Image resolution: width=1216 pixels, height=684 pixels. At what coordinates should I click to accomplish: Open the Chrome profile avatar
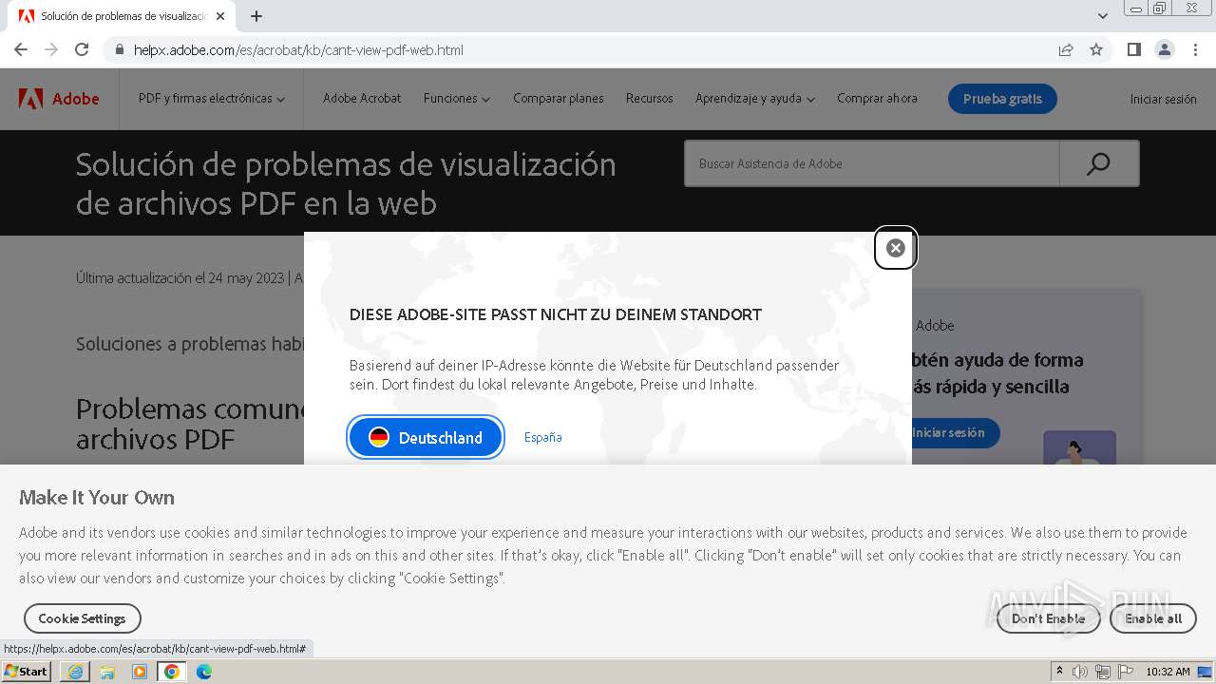point(1165,49)
